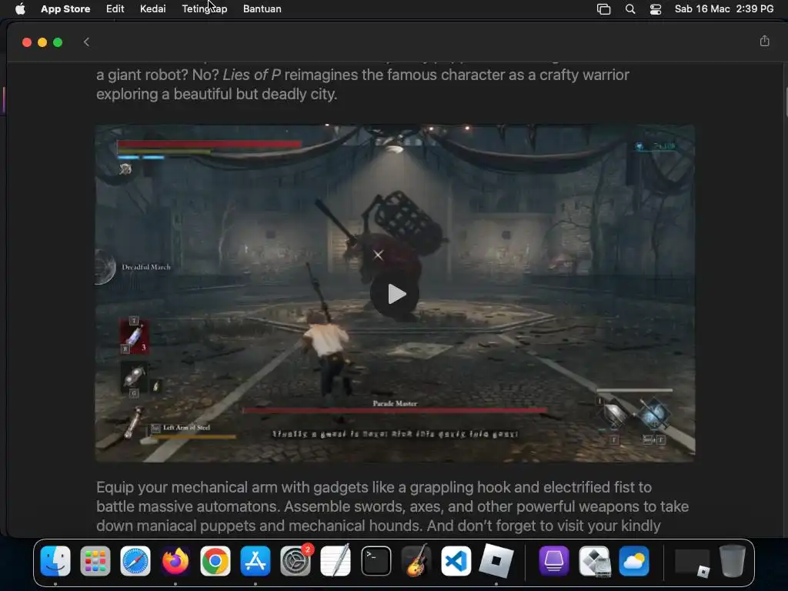Open the App Store menu
The height and width of the screenshot is (591, 788).
[x=65, y=9]
